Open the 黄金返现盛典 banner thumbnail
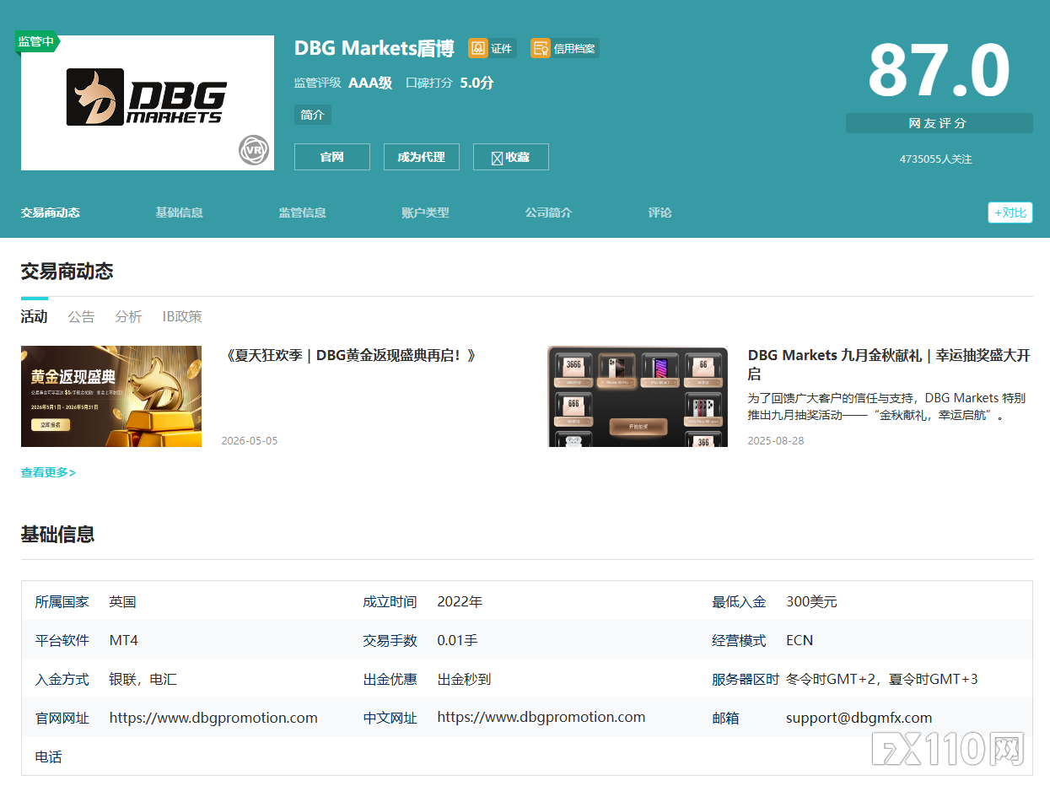Viewport: 1050px width, 786px height. click(x=111, y=396)
